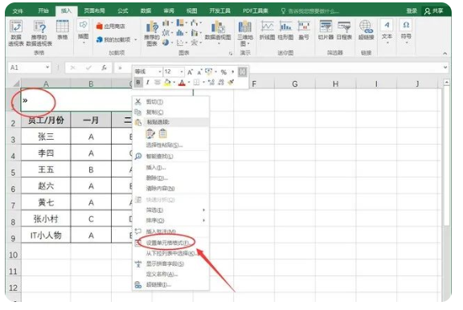Switch to the Home (开始) tab
This screenshot has height=310, width=463.
43,11
